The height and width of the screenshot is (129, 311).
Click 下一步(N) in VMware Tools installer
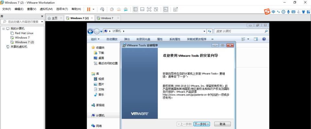(202, 124)
